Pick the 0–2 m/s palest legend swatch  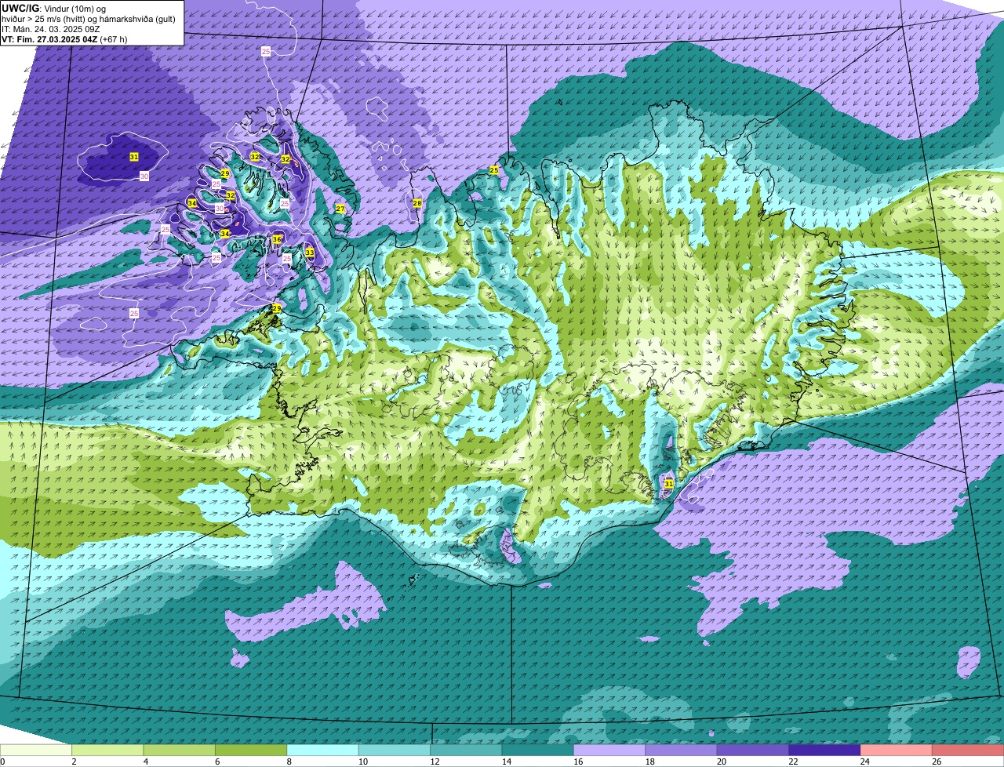(x=36, y=750)
